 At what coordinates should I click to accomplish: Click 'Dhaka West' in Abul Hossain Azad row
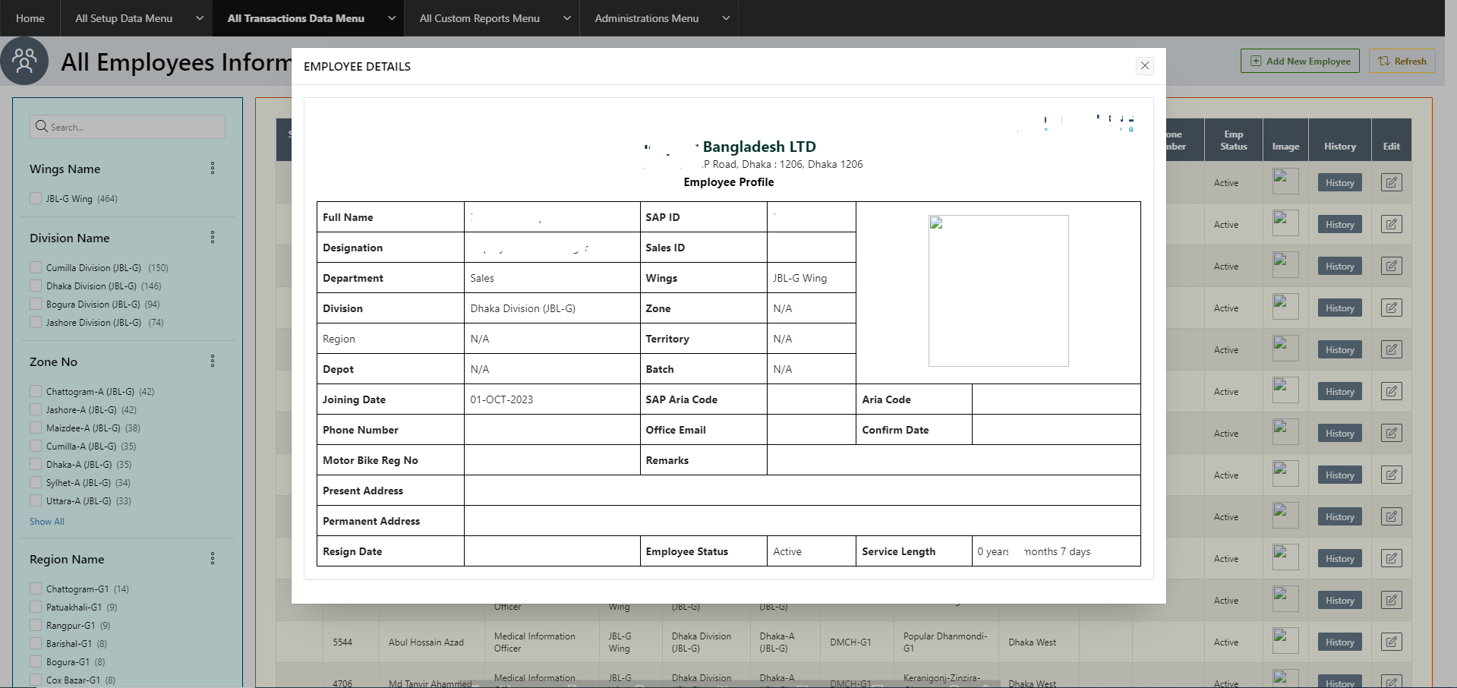tap(1033, 642)
